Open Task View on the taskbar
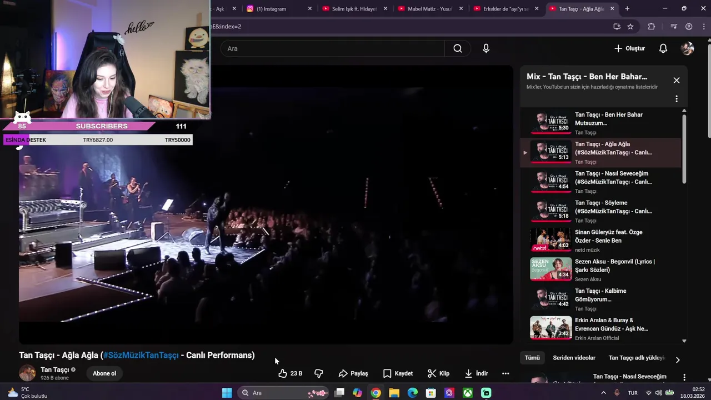Screen dimensions: 711x400 point(339,393)
